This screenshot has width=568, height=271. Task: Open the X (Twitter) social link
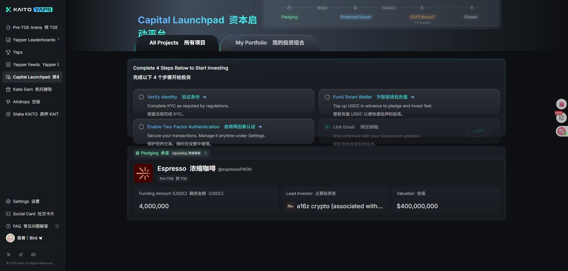(x=9, y=254)
